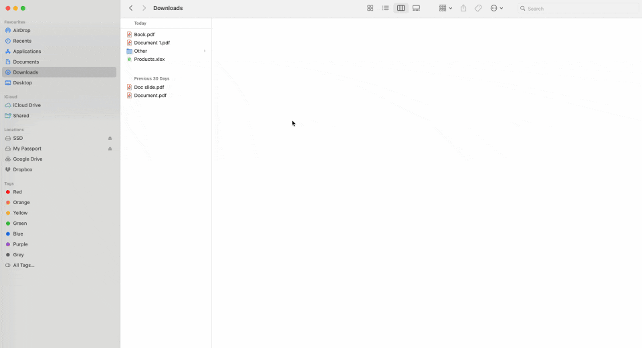642x348 pixels.
Task: Open iCloud Drive in the sidebar
Action: (59, 105)
